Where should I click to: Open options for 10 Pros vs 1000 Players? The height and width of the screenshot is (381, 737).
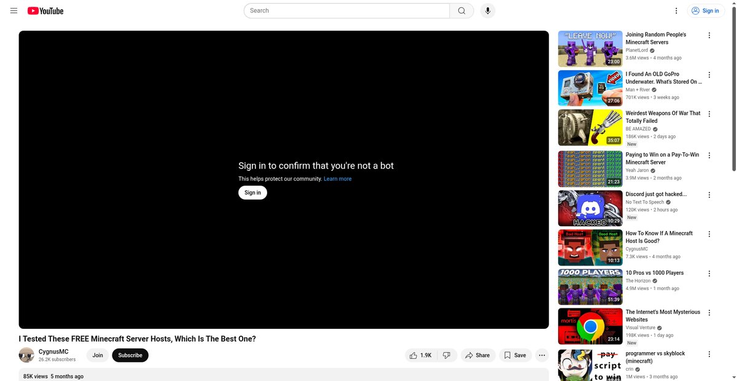click(x=709, y=273)
